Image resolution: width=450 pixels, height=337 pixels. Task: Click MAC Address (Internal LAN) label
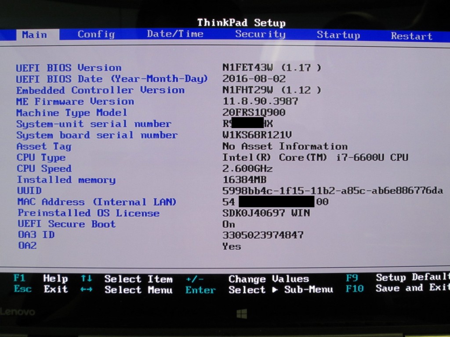click(97, 202)
